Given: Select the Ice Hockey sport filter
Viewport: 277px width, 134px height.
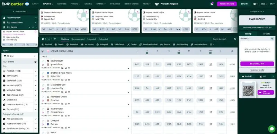Looking at the screenshot, I should tap(87, 45).
